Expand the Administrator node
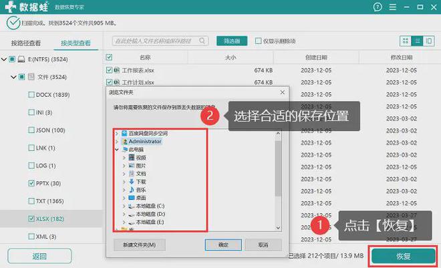Screen dimensions: 441x268 pos(117,142)
